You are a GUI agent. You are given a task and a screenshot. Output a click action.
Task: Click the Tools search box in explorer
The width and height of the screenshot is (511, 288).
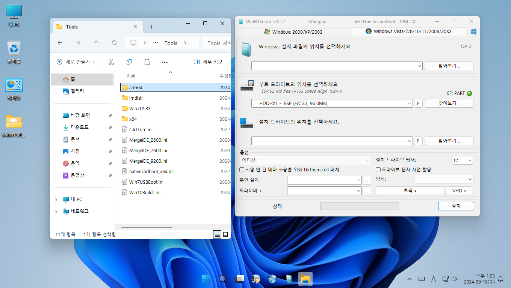pyautogui.click(x=216, y=43)
